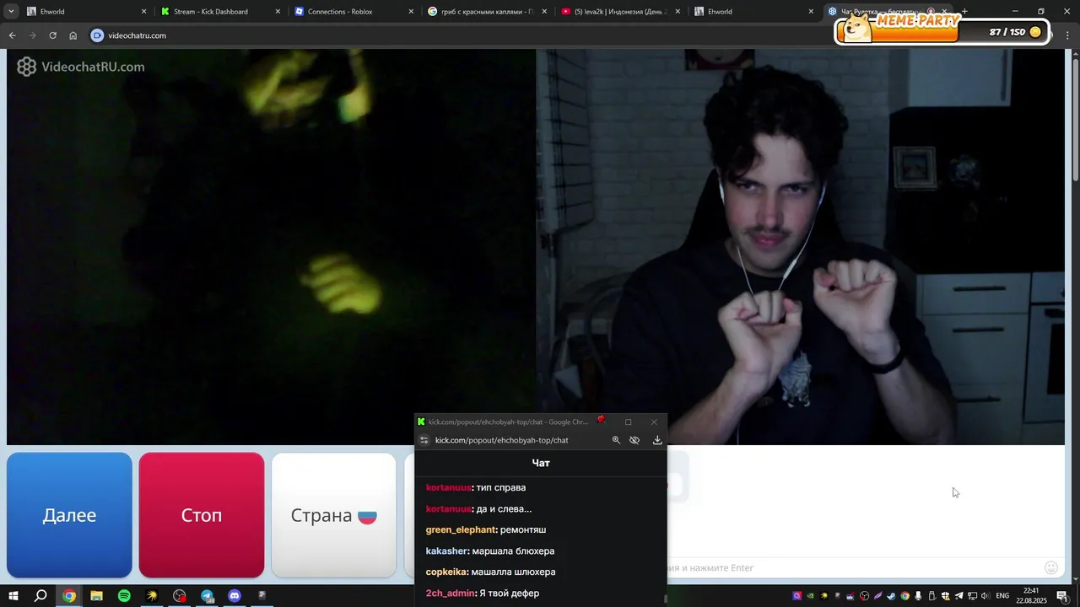
Task: Open Discord from the taskbar
Action: click(x=235, y=596)
